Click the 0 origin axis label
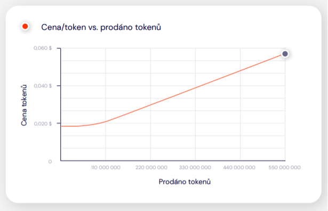Viewport: 328px width, 211px height. coord(50,161)
